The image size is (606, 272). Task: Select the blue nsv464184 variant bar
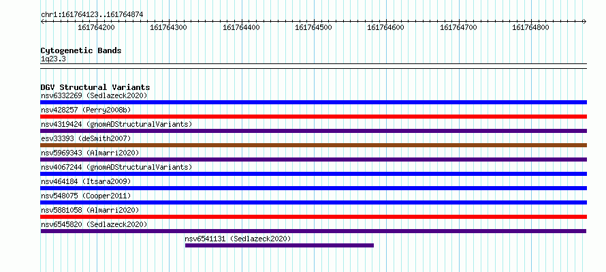(x=313, y=188)
